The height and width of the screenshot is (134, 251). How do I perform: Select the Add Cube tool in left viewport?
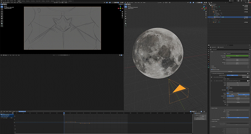(x=2, y=26)
